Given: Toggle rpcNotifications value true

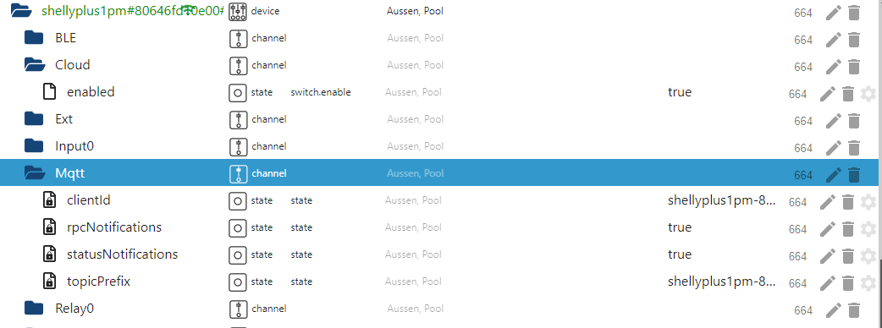Looking at the screenshot, I should [x=680, y=227].
